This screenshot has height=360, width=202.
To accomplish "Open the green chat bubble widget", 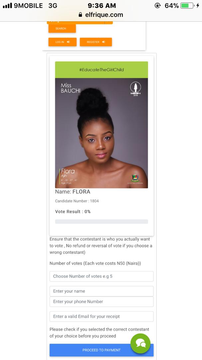I will click(140, 343).
